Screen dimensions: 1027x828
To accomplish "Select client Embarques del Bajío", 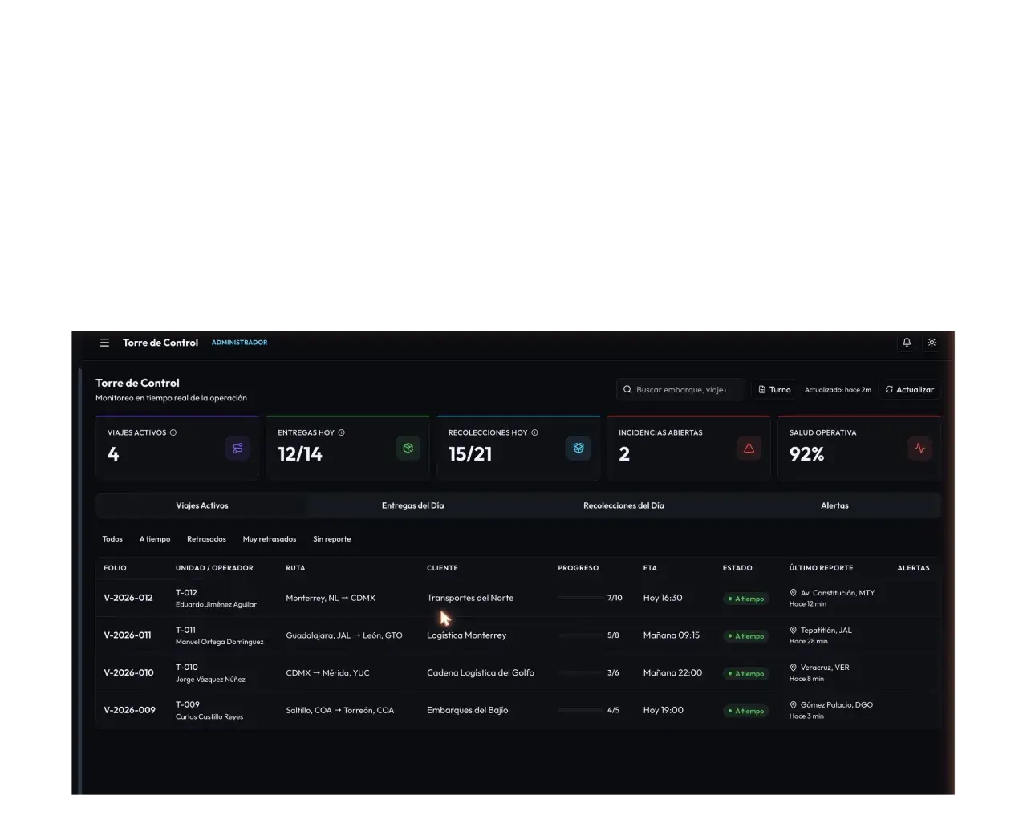I will [467, 710].
